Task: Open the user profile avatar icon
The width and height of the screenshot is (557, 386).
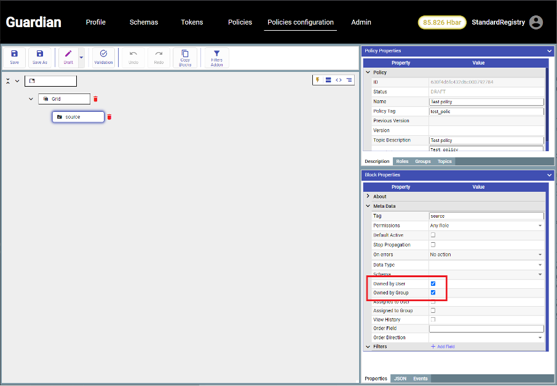Action: point(536,22)
